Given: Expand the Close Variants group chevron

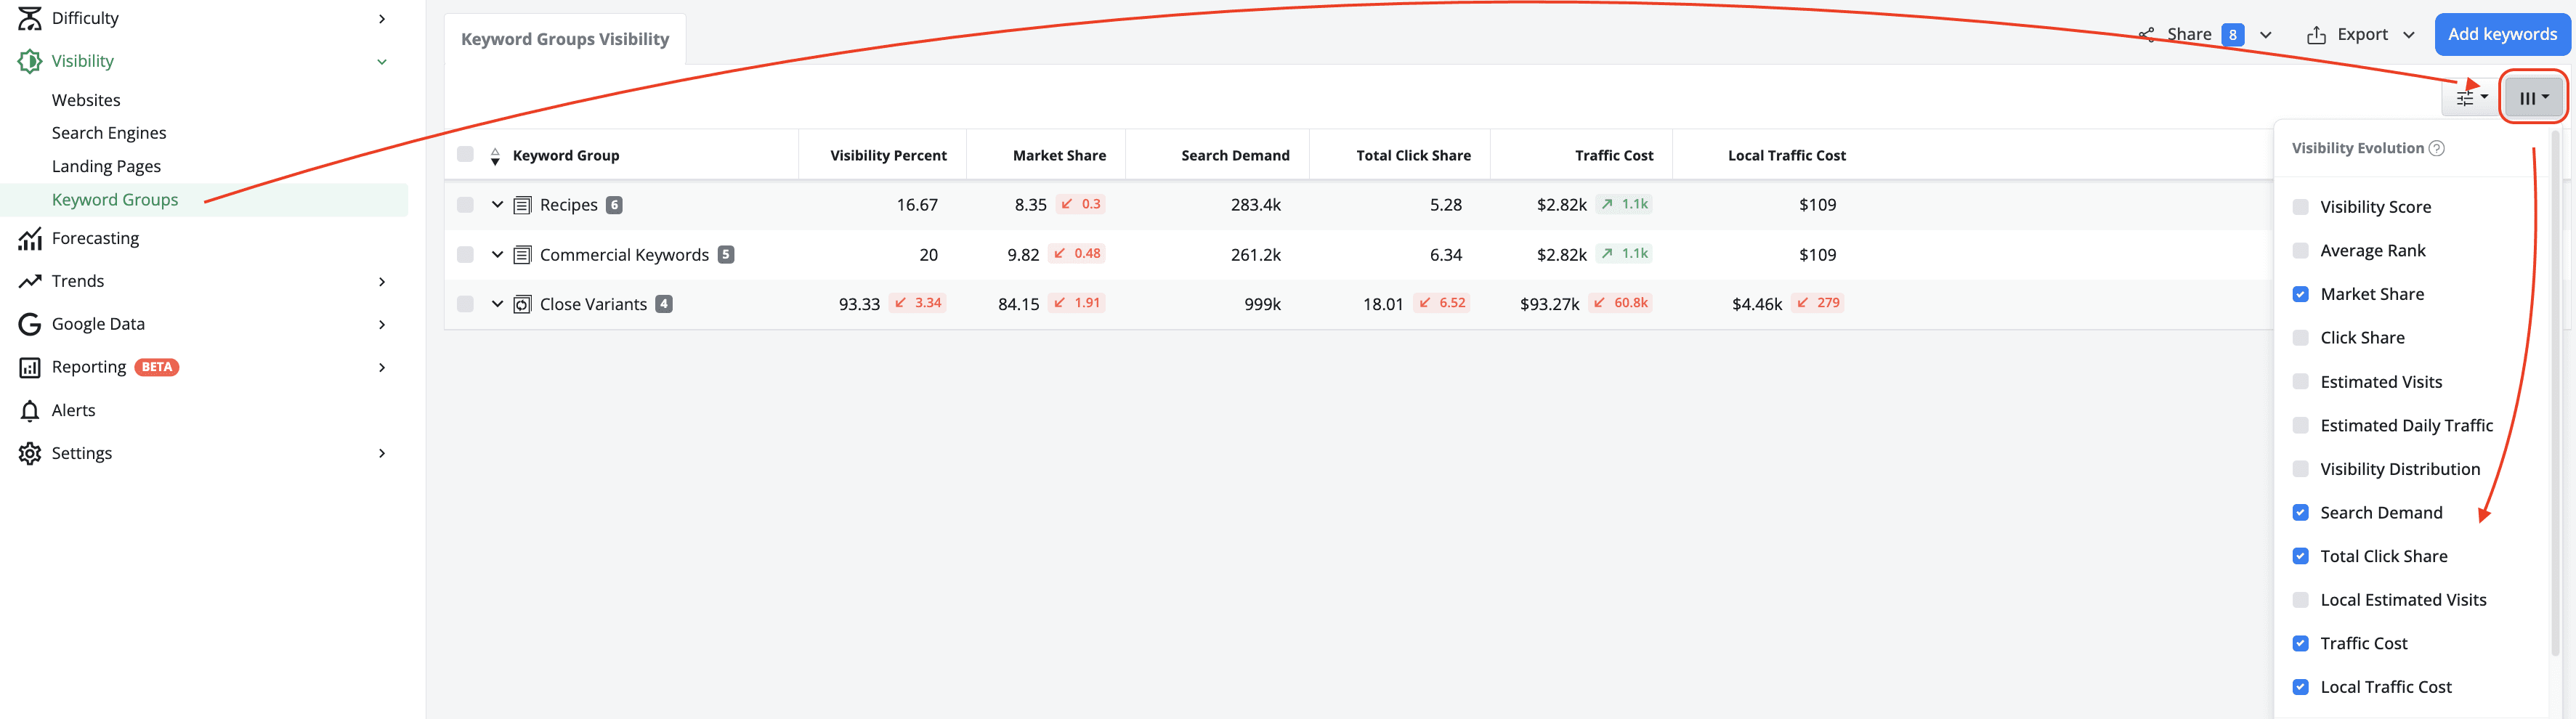Looking at the screenshot, I should tap(497, 304).
